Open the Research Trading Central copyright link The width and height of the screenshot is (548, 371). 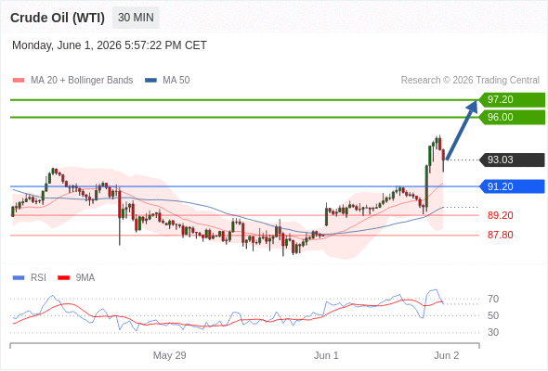[x=470, y=81]
